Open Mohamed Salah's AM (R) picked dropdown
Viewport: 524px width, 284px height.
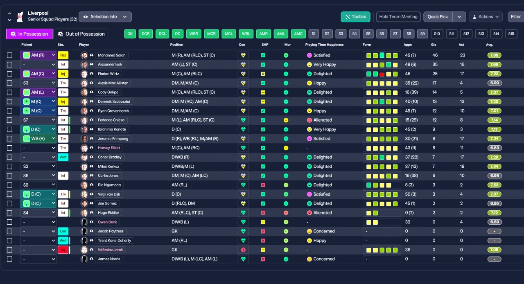pos(38,55)
